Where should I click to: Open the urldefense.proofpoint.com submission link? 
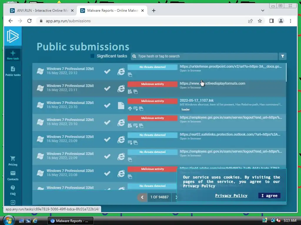pyautogui.click(x=230, y=67)
